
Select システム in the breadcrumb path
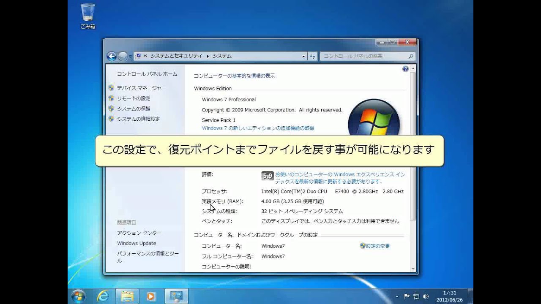coord(222,56)
